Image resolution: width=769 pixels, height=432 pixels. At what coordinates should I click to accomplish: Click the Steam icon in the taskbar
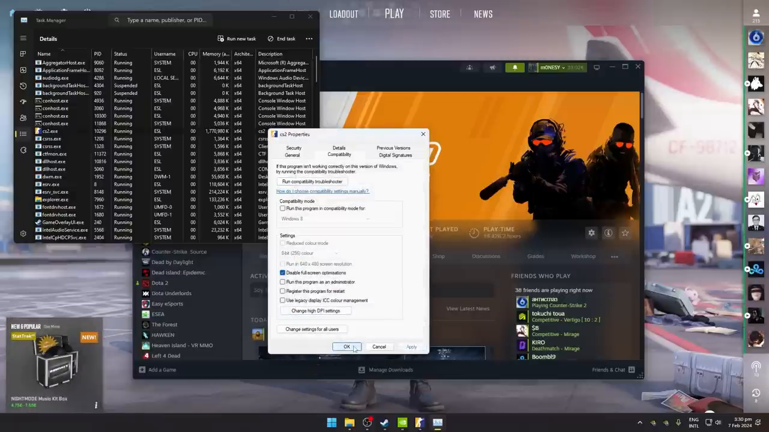tap(384, 422)
